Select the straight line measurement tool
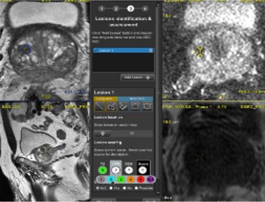 [x=99, y=106]
